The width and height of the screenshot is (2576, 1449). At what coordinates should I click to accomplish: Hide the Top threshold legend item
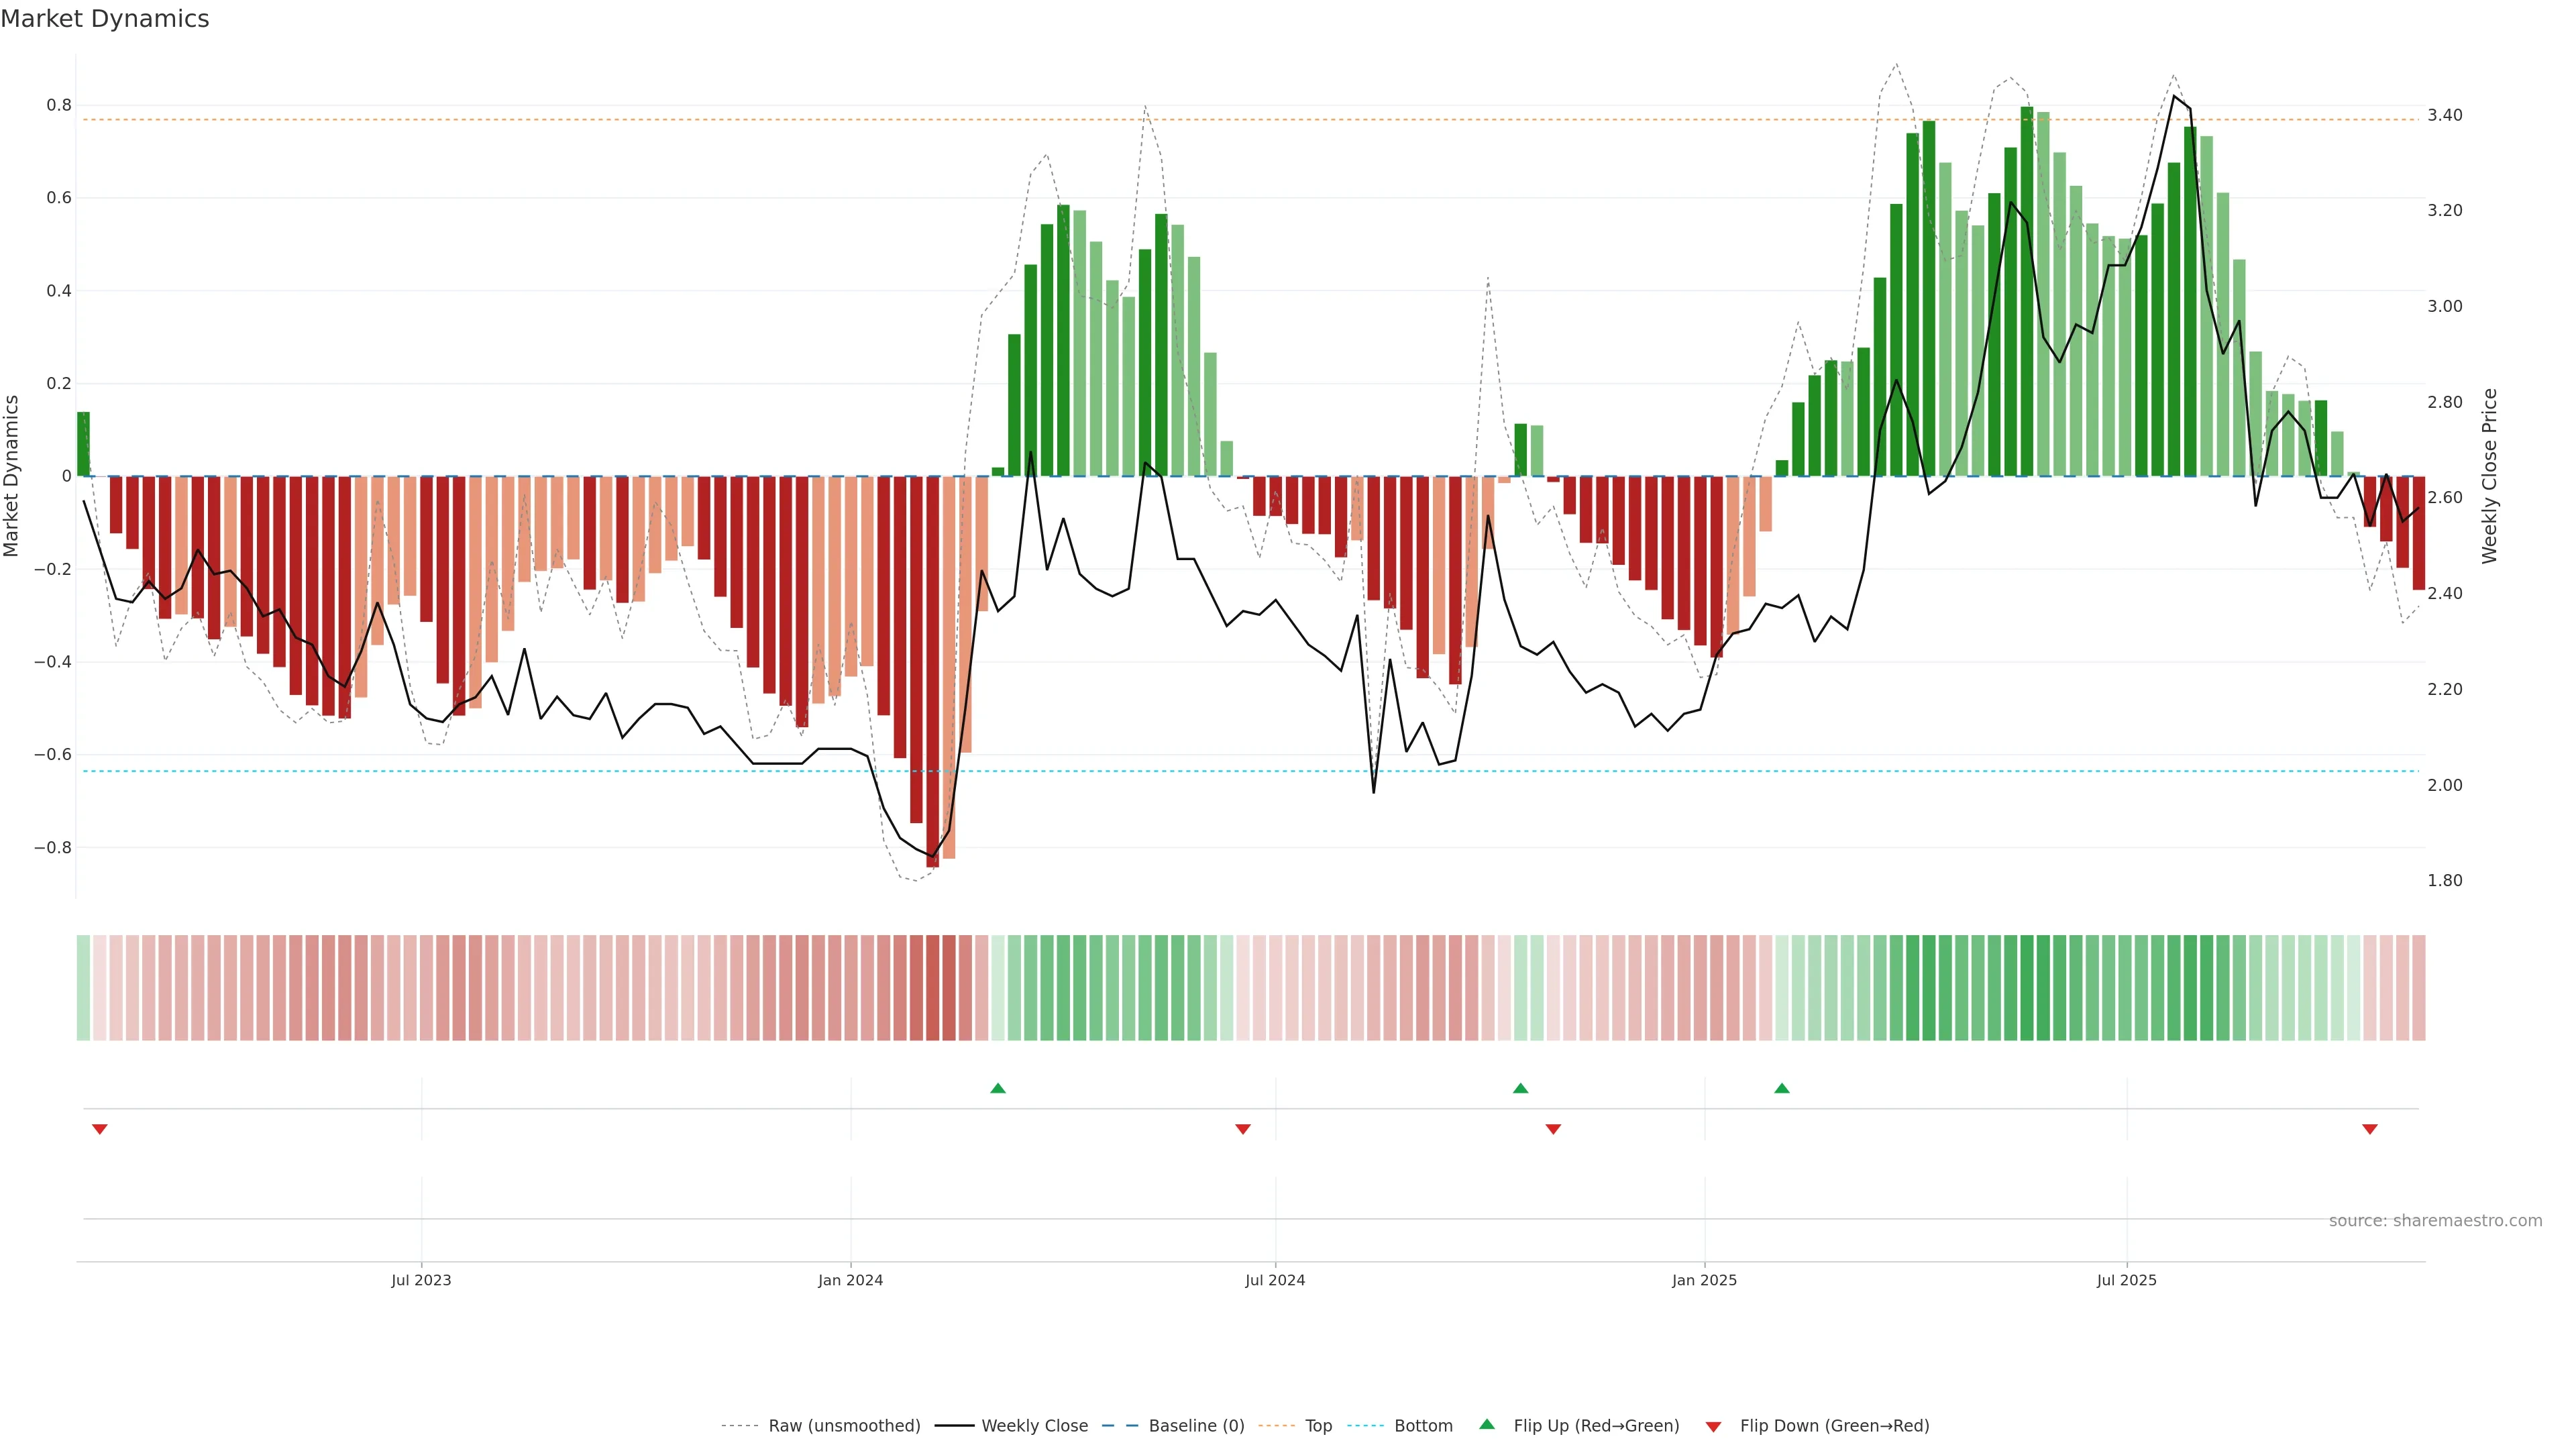1318,1426
